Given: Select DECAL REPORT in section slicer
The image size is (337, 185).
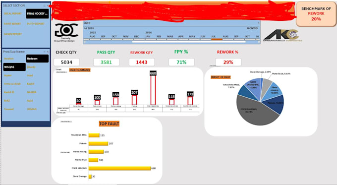Looking at the screenshot, I should [x=13, y=13].
